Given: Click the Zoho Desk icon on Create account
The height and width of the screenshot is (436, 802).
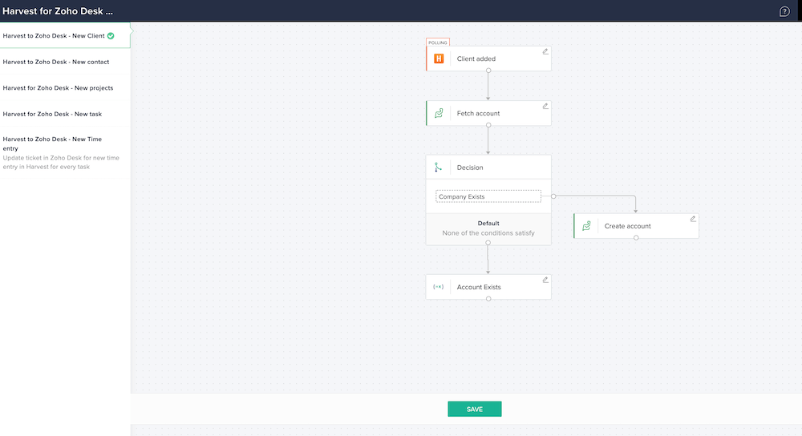Looking at the screenshot, I should click(x=586, y=225).
